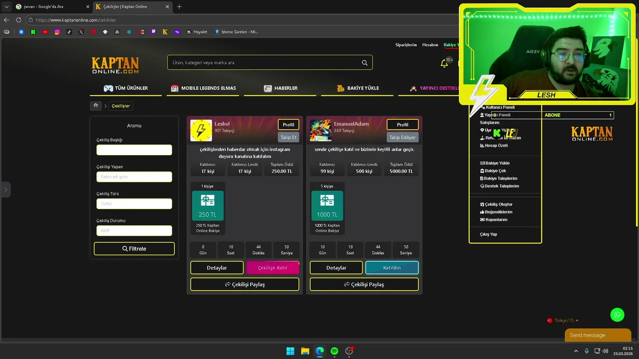This screenshot has width=639, height=359.
Task: Select Satışlarım menu item
Action: coord(490,123)
